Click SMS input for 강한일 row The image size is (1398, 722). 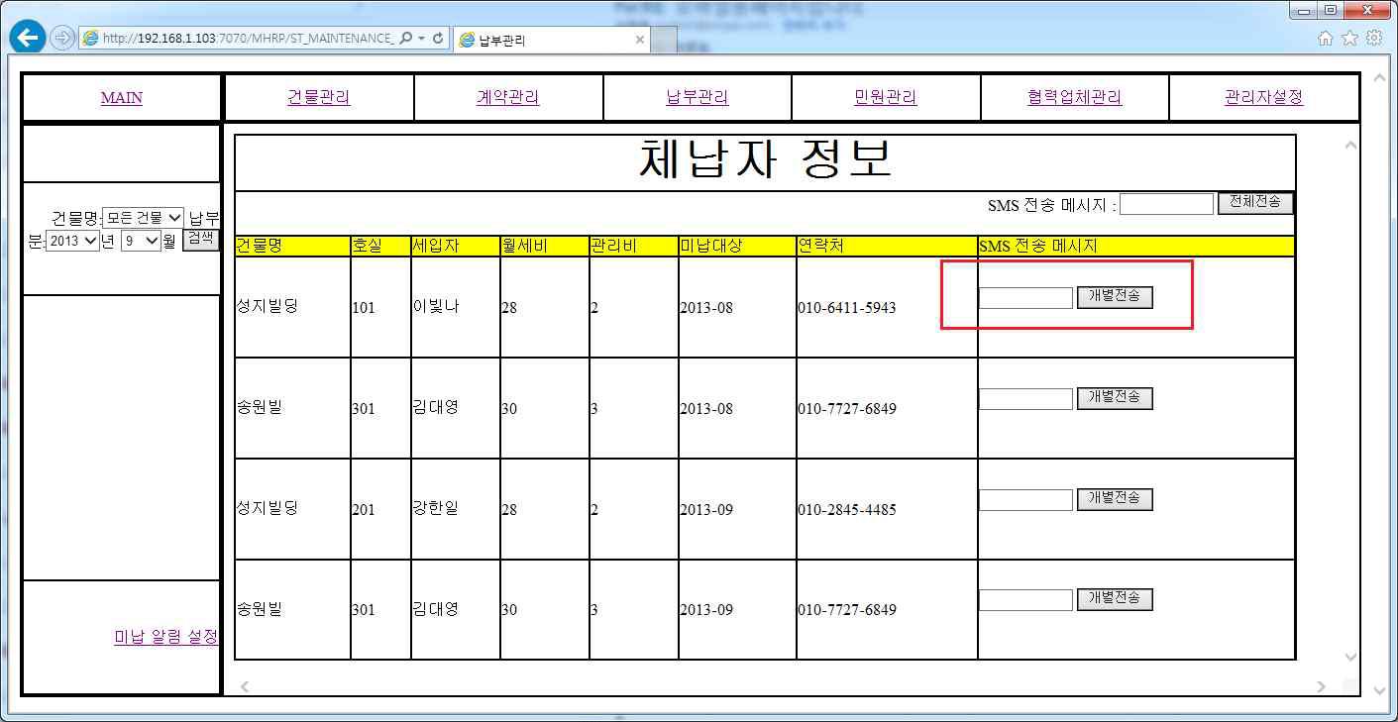point(1025,500)
